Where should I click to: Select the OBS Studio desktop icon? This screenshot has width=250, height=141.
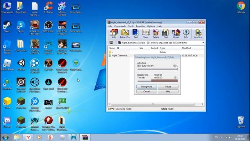pyautogui.click(x=48, y=27)
